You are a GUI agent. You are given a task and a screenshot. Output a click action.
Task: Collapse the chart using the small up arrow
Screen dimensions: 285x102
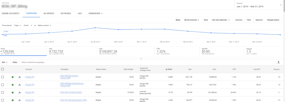[x=141, y=59]
